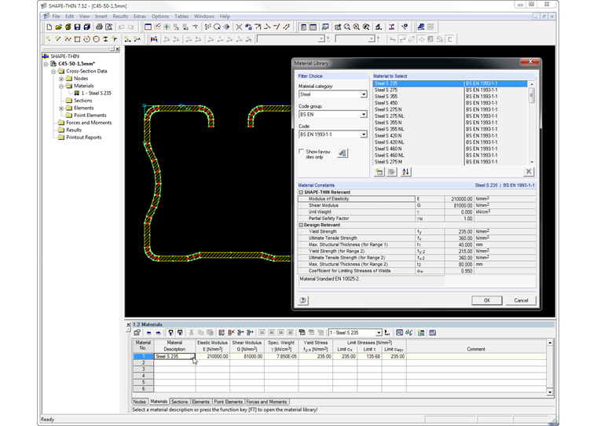Click the Save icon in main toolbar
Screen dimensions: 597x426
pyautogui.click(x=77, y=27)
